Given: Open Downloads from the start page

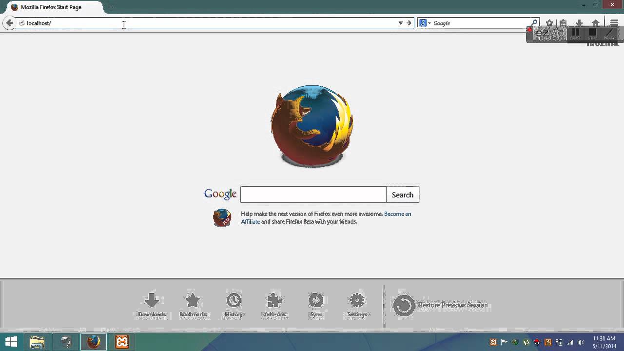Looking at the screenshot, I should [x=152, y=305].
